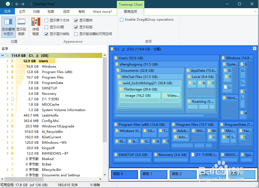Viewport: 259px width, 188px height.
Task: Select the 显示在底部 position button
Action: tap(21, 27)
